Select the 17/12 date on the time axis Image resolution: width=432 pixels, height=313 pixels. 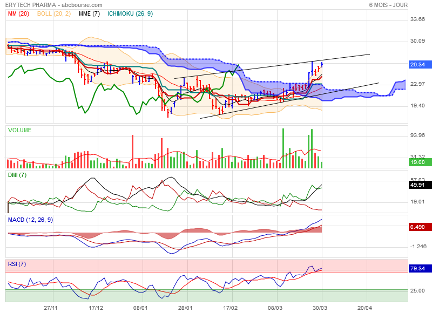pyautogui.click(x=96, y=308)
